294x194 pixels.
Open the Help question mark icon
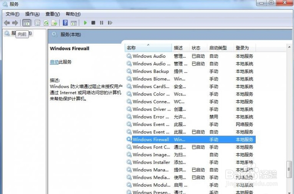[x=65, y=23]
